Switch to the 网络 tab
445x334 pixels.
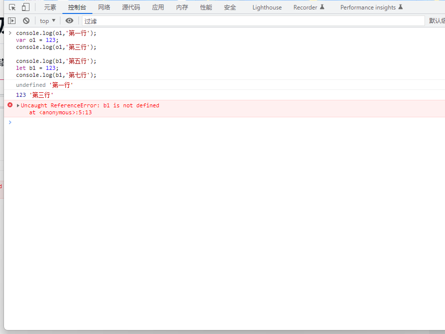pyautogui.click(x=104, y=7)
